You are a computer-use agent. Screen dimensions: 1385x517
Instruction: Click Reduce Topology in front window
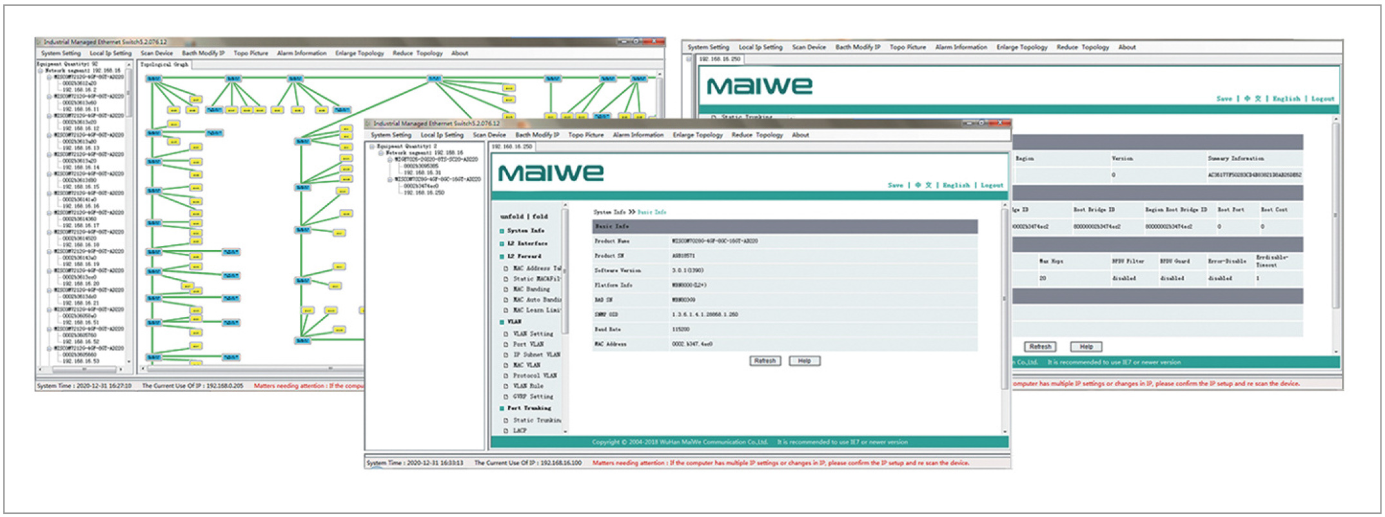757,135
